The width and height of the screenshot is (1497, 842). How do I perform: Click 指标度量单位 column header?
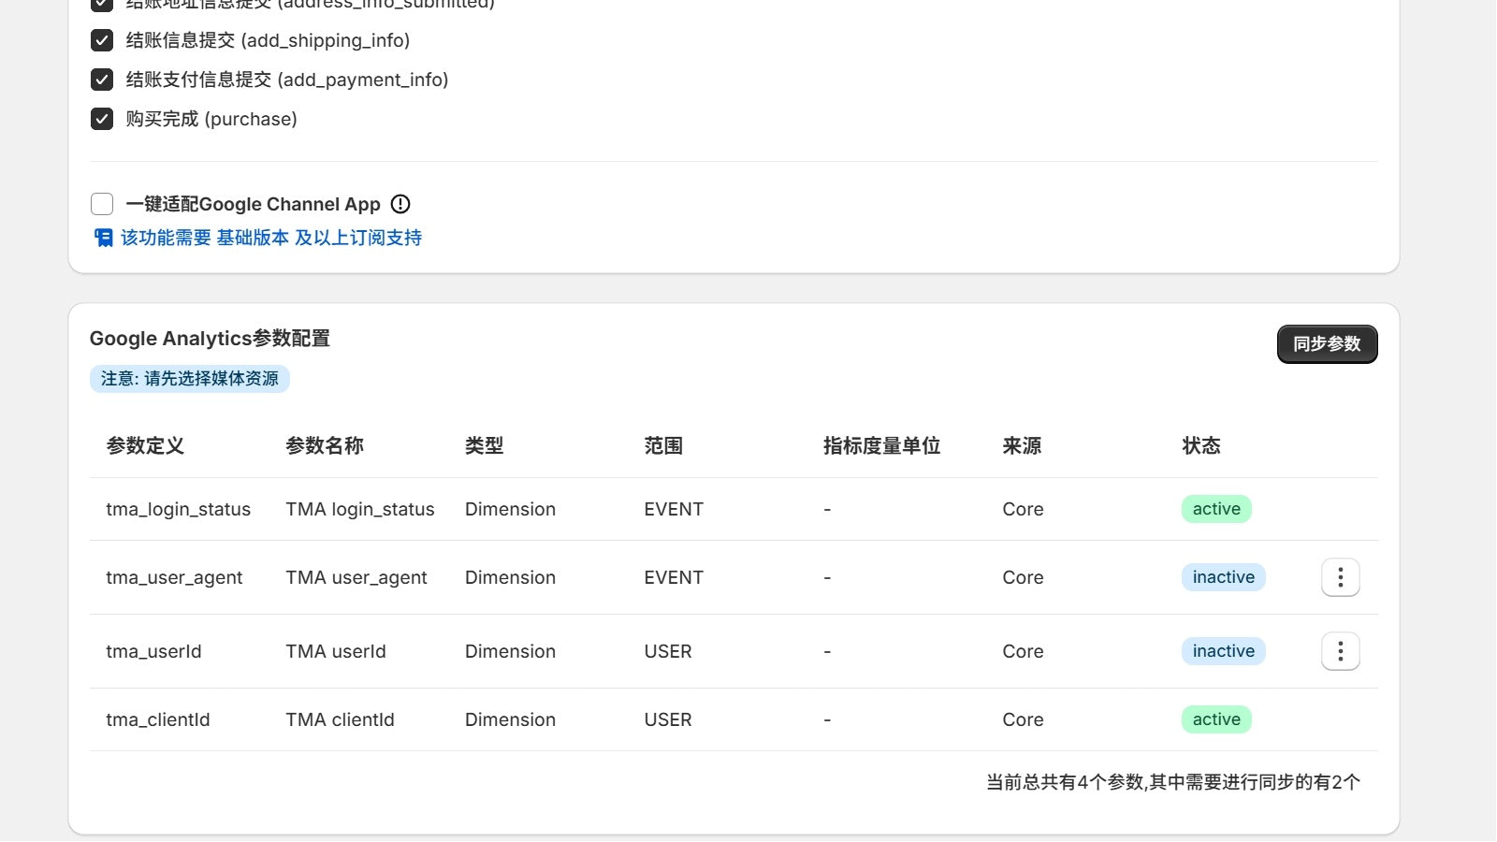(881, 446)
